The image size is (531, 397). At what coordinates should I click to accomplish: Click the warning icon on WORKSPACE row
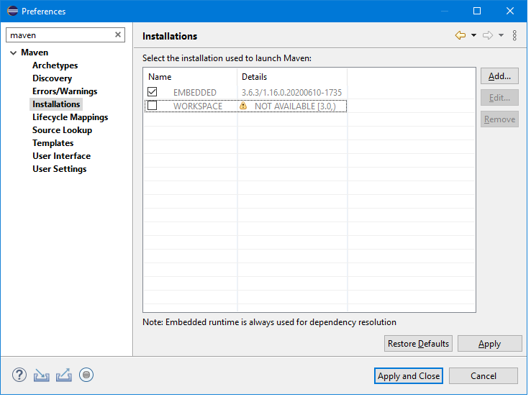coord(245,106)
